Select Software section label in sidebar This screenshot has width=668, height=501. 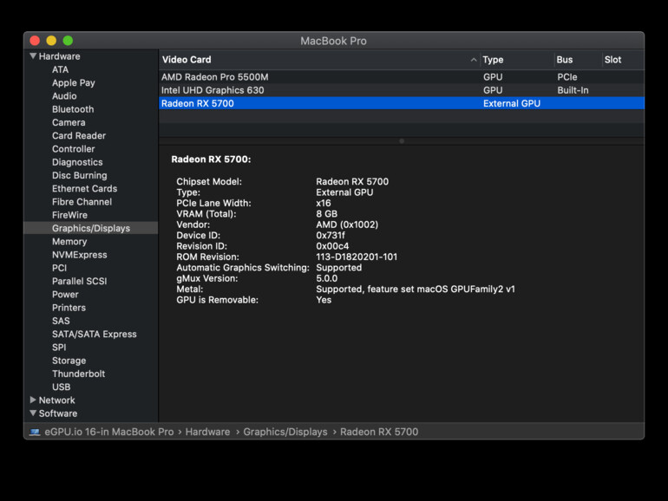[x=58, y=413]
